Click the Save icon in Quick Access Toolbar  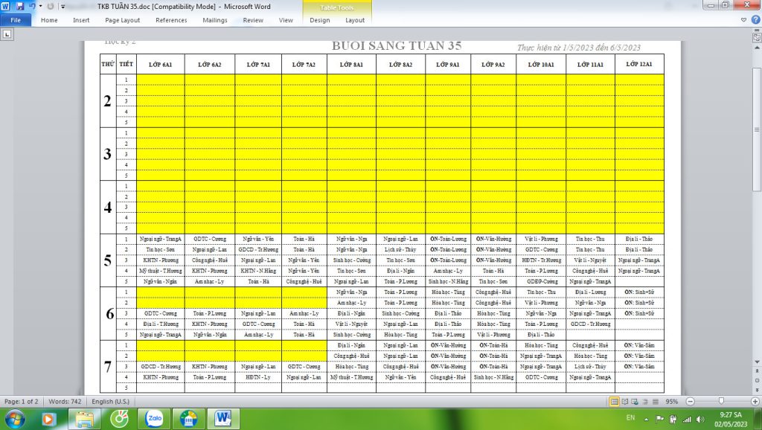(x=19, y=6)
